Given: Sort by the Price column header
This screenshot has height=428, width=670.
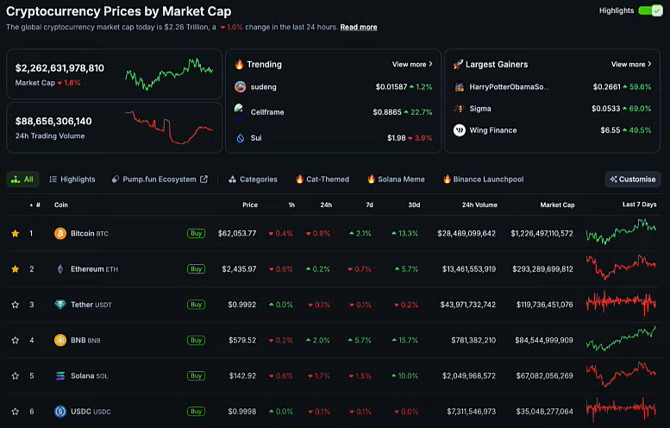Looking at the screenshot, I should 250,205.
